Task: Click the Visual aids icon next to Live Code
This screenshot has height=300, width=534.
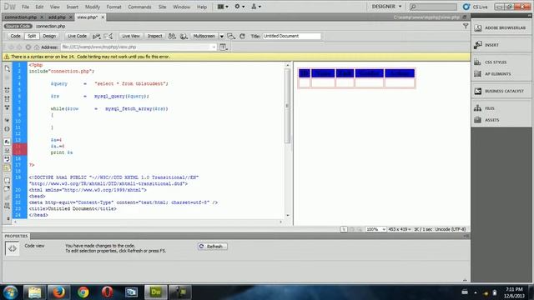Action: pyautogui.click(x=108, y=36)
